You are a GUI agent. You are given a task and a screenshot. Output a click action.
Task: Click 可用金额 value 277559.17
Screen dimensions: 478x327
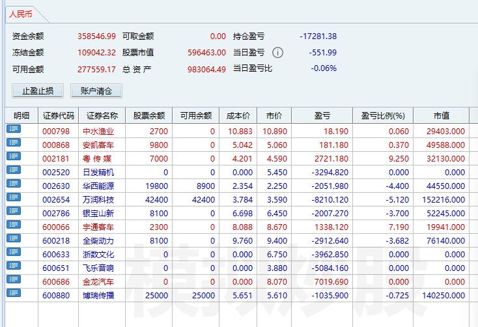pyautogui.click(x=96, y=70)
